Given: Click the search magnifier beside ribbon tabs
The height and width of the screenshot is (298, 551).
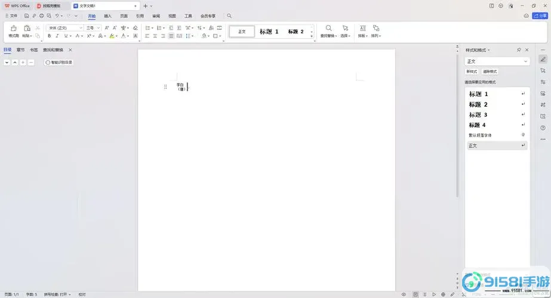Looking at the screenshot, I should click(229, 16).
